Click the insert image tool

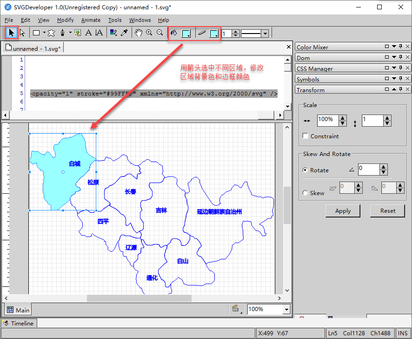(x=78, y=33)
